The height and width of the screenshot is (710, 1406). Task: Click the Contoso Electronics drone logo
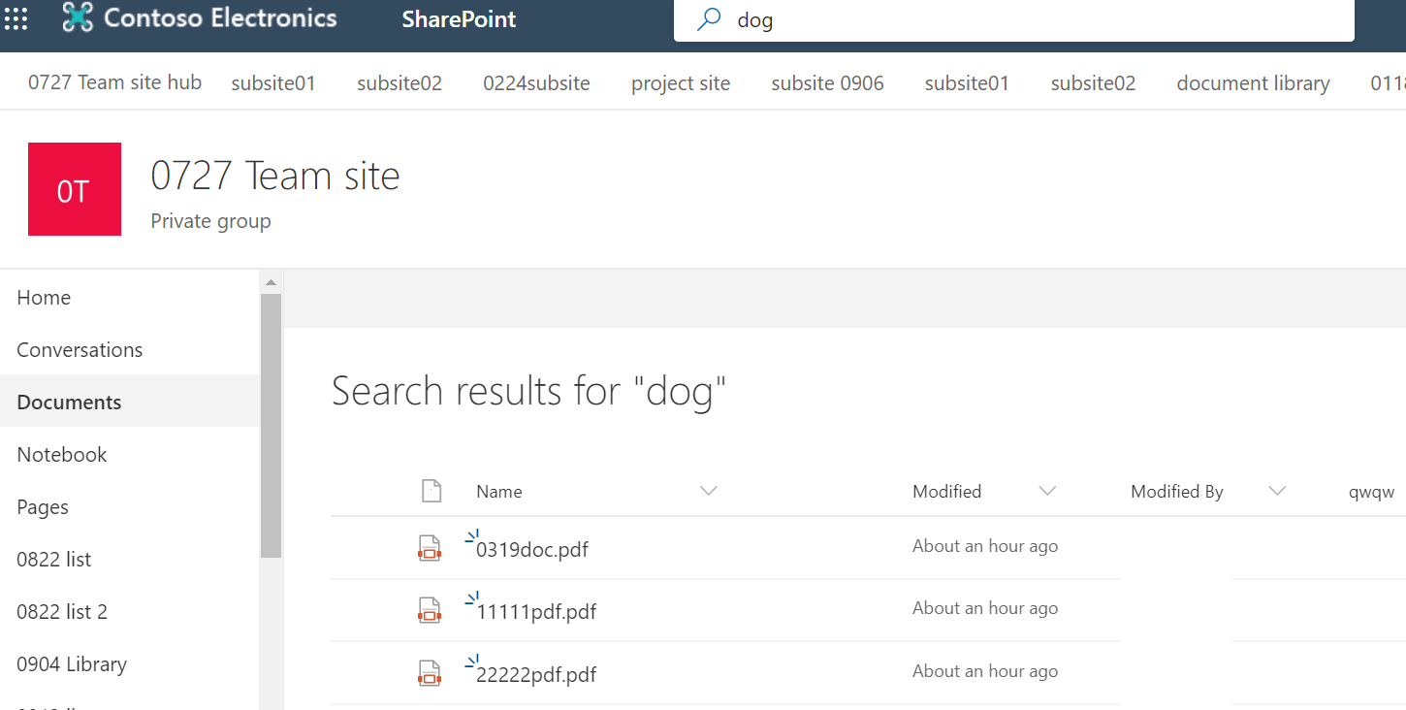pyautogui.click(x=78, y=17)
